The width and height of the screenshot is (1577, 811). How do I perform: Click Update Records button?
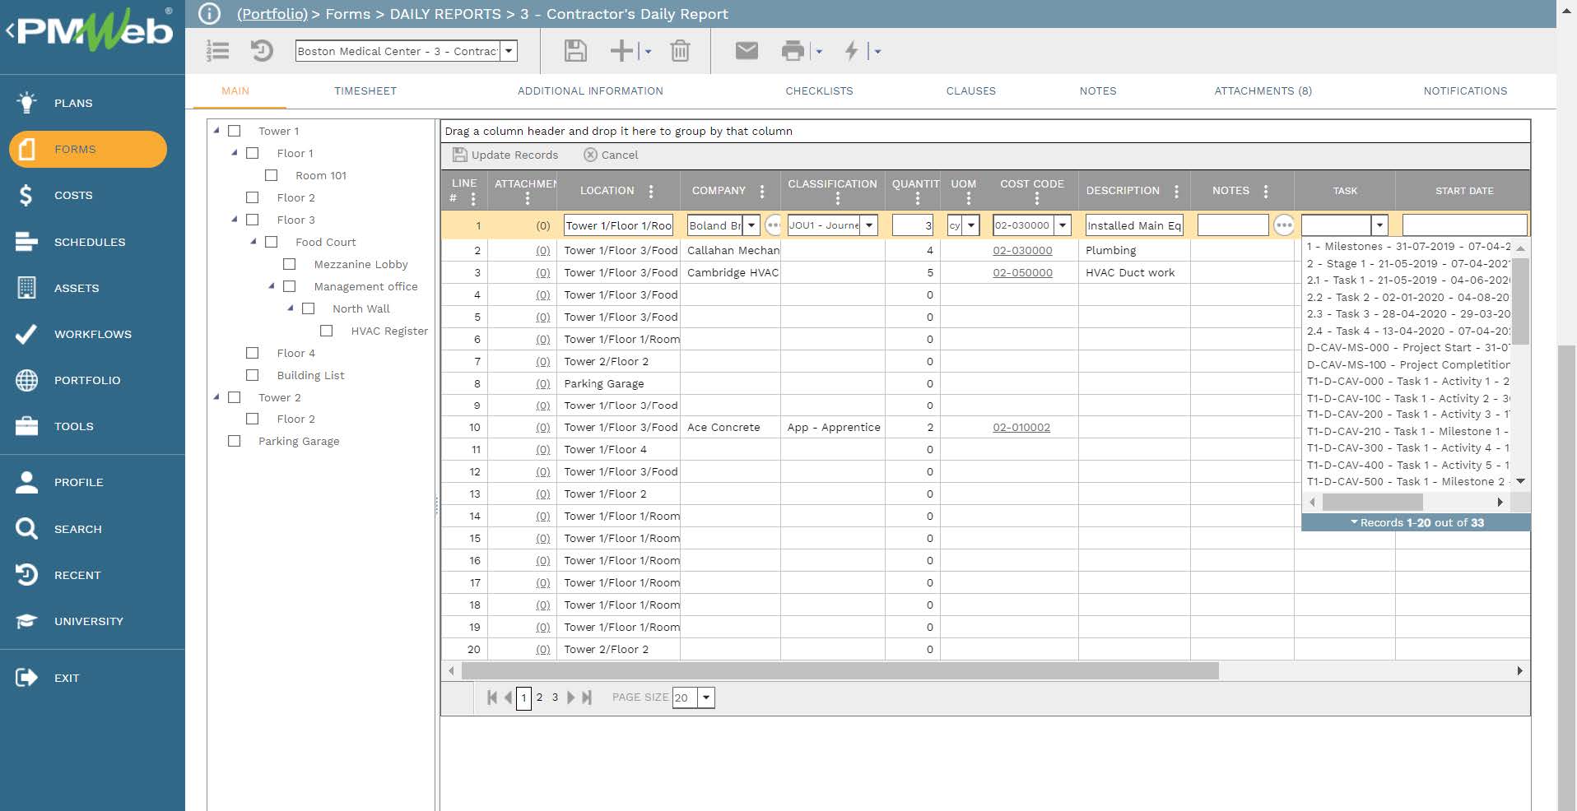point(505,155)
